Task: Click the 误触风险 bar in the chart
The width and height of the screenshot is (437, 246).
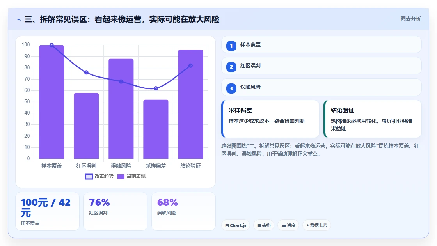Action: [x=121, y=109]
